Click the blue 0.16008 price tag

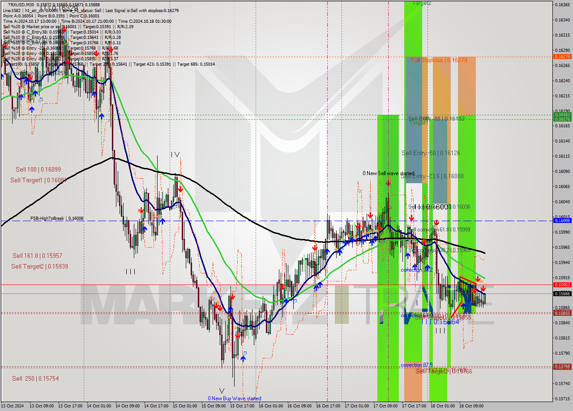pyautogui.click(x=562, y=221)
